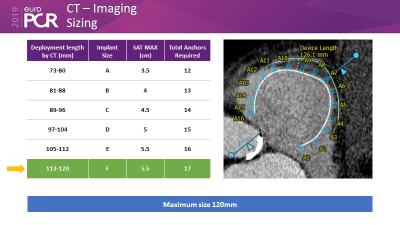Click the 'SAT MAX (cm)' column header
Viewport: 400px width, 225px height.
coord(145,51)
